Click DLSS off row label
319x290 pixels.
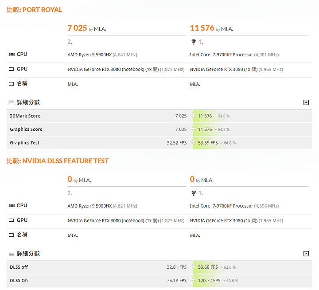coord(19,267)
